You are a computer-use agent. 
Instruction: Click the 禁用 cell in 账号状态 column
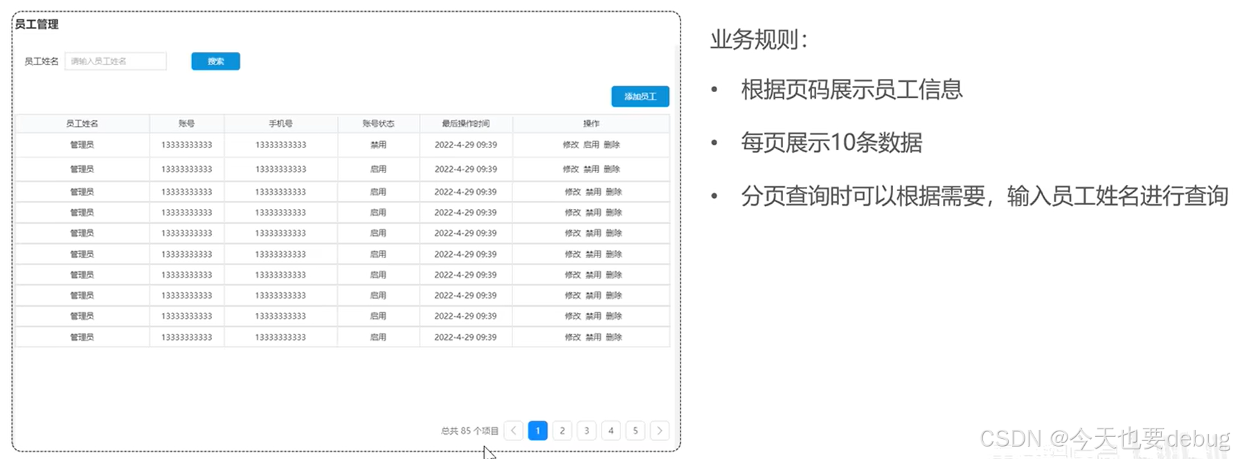pos(378,145)
